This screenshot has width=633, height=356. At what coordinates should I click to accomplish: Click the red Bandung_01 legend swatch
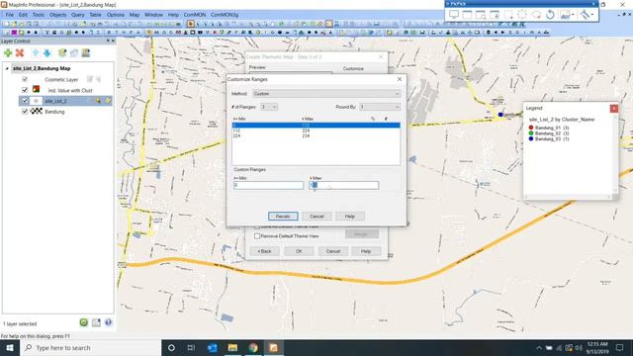[x=531, y=128]
